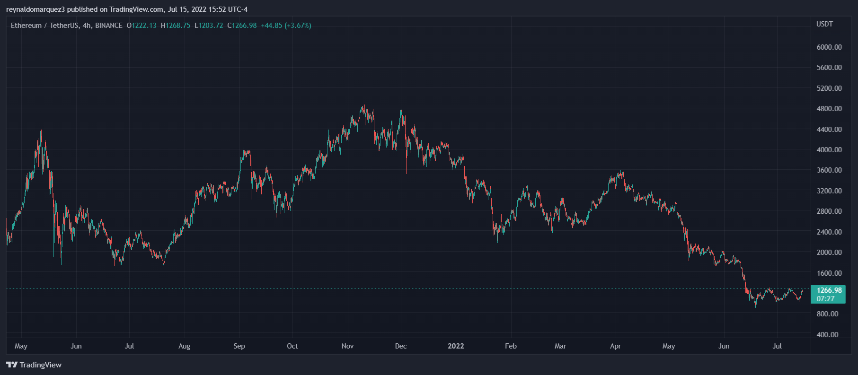Click the current price label 1266.98
The image size is (858, 375).
click(x=829, y=290)
